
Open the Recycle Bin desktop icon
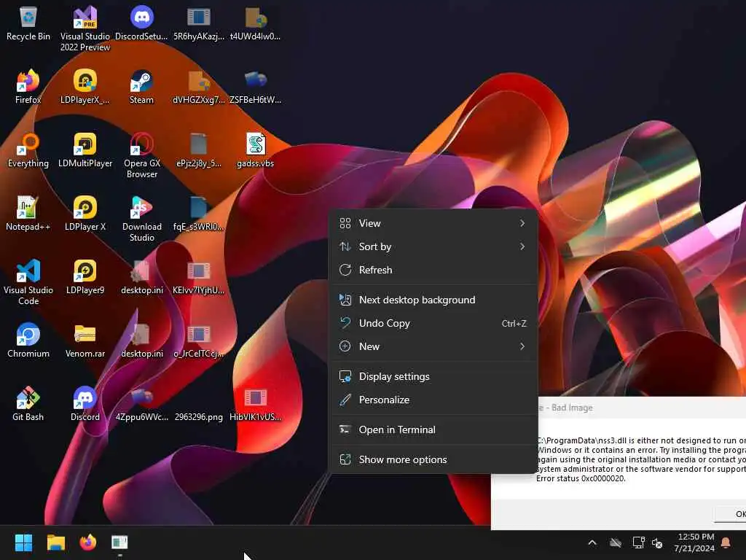click(28, 24)
